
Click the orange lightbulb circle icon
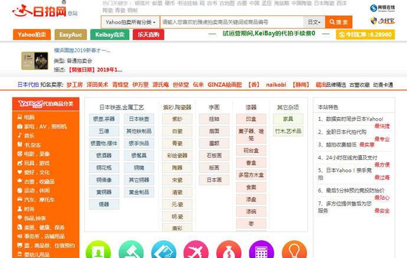point(294,250)
